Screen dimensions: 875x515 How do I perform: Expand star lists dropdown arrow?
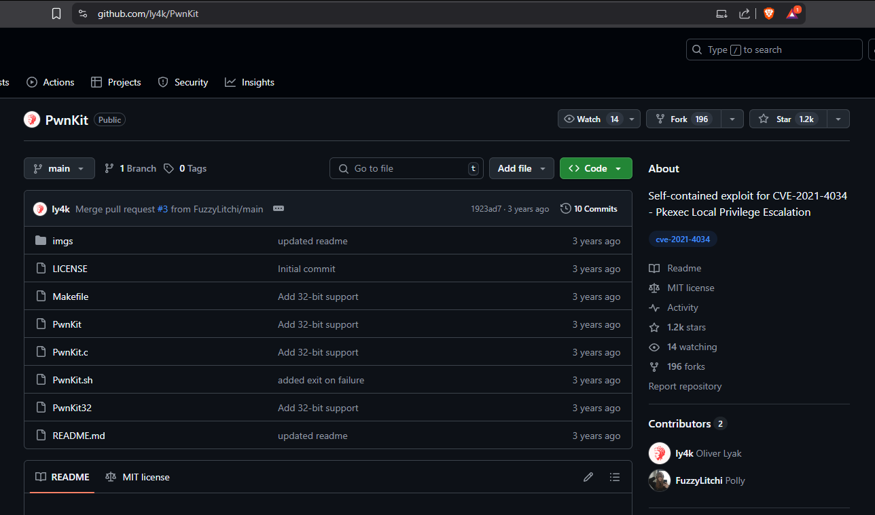(838, 119)
